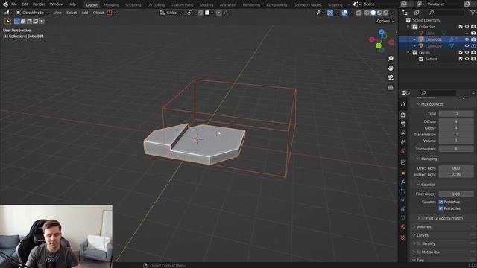Switch to solid viewport shading

[373, 13]
